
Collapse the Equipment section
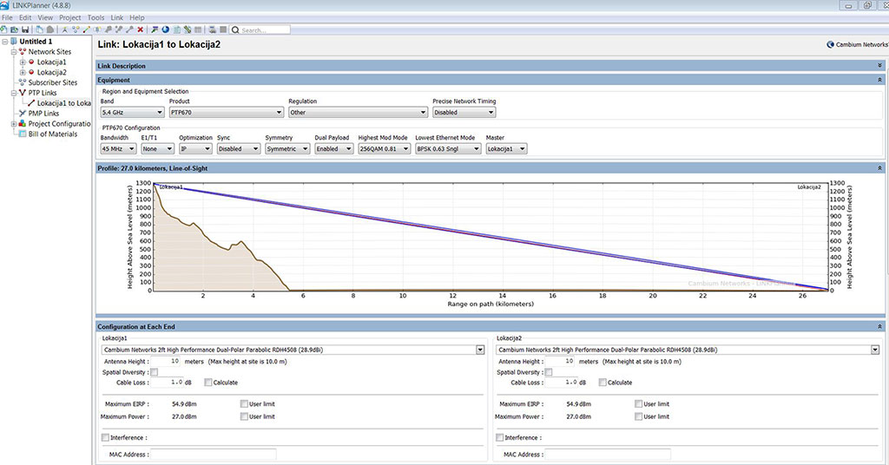tap(879, 80)
